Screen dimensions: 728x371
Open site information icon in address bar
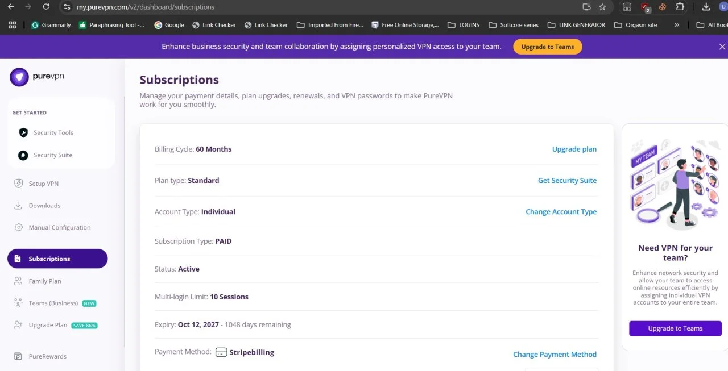(67, 7)
